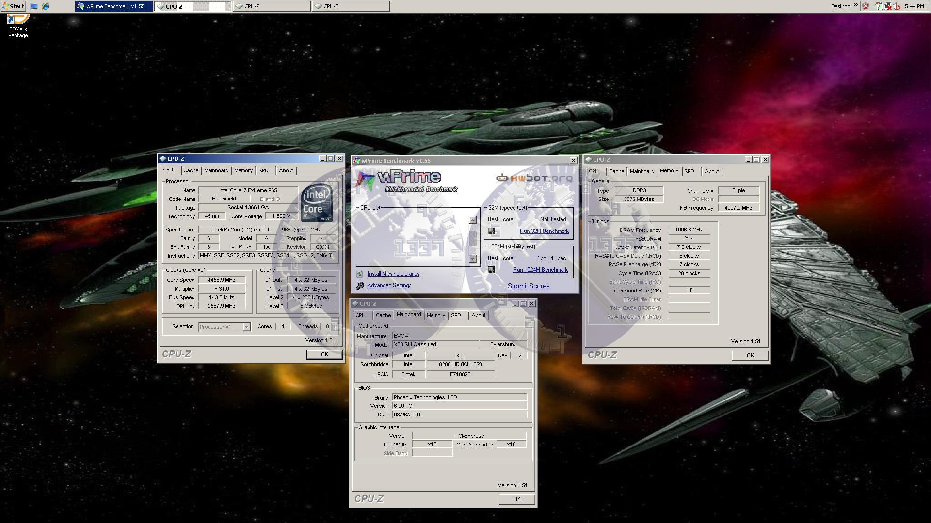Viewport: 931px width, 523px height.
Task: Open Cache tab in the processor CPU-Z window
Action: coord(191,170)
